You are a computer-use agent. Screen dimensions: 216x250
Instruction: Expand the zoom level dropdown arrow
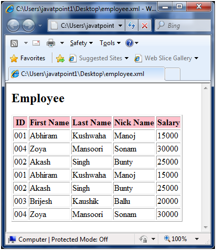pos(197,239)
